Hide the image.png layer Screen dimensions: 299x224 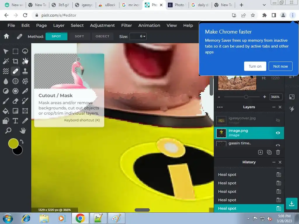tap(278, 133)
